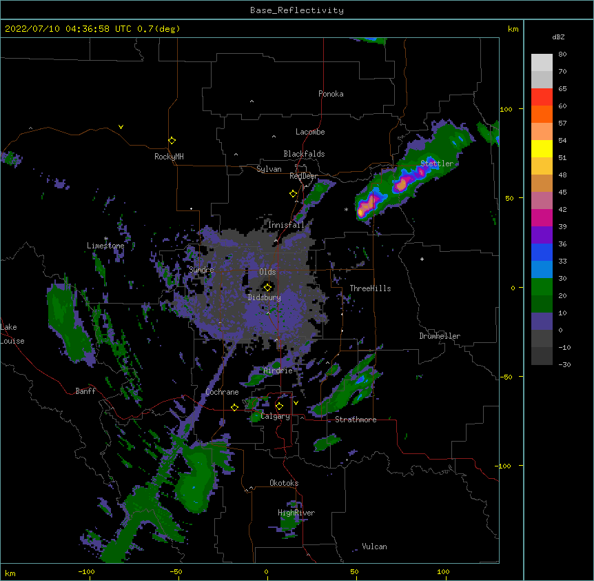Click the dBZ legend heading
This screenshot has width=594, height=581.
pyautogui.click(x=558, y=37)
